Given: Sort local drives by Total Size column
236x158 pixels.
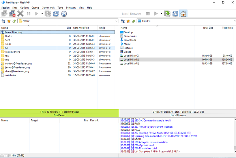Looking at the screenshot, I should [204, 28].
